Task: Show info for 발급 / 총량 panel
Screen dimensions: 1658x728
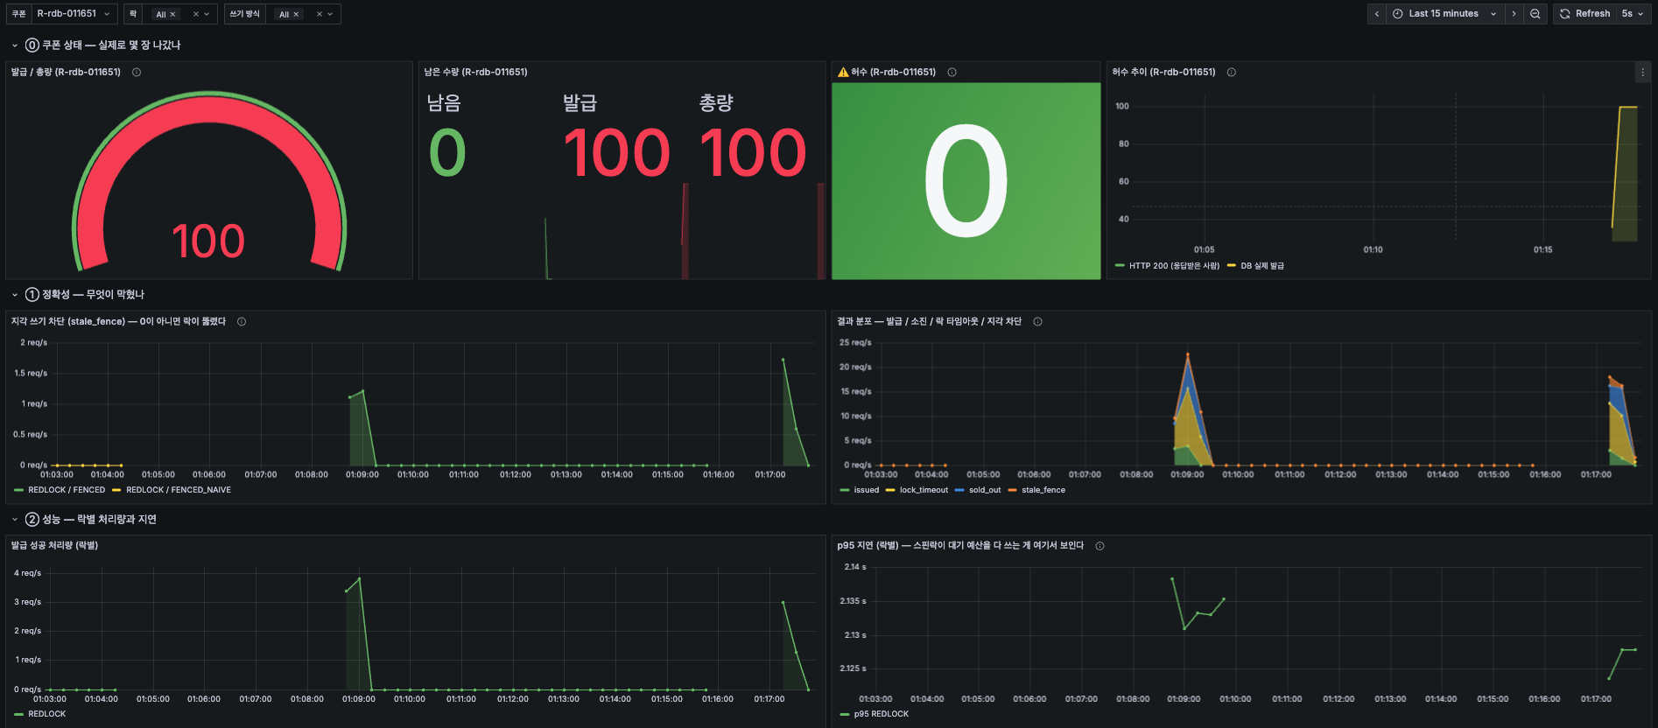Action: click(x=137, y=73)
